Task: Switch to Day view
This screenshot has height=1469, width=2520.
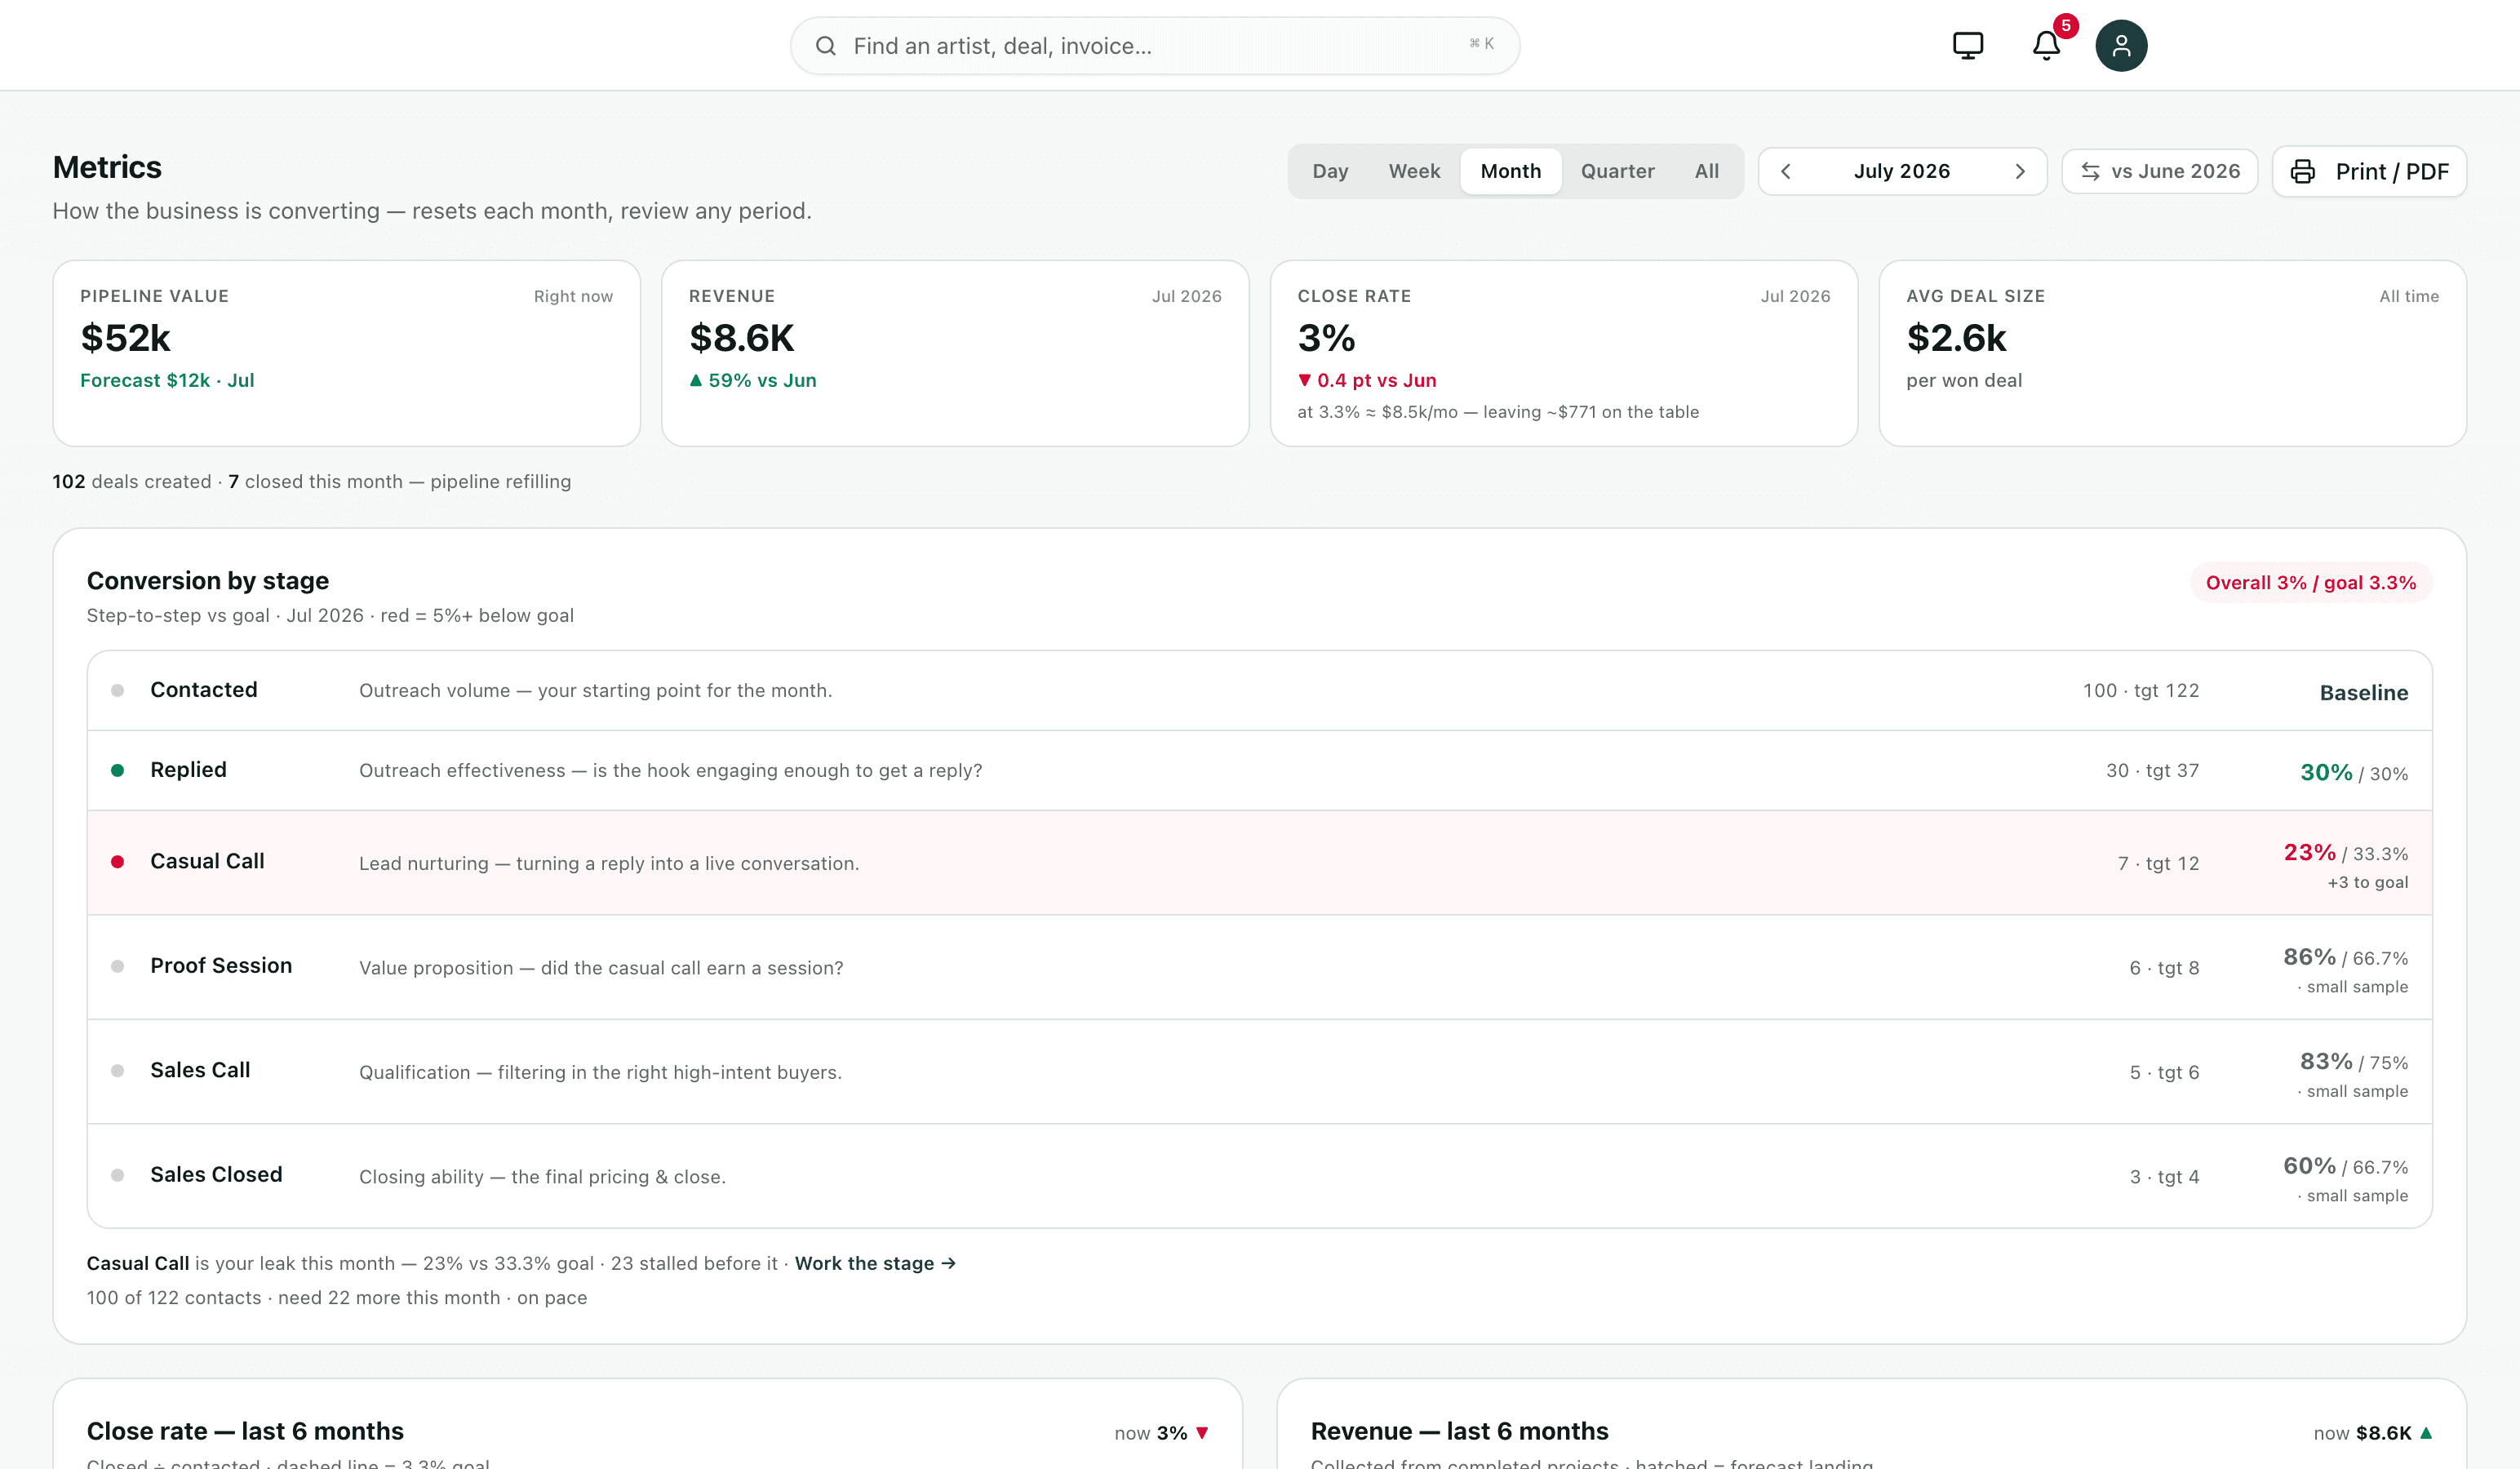Action: coord(1330,172)
